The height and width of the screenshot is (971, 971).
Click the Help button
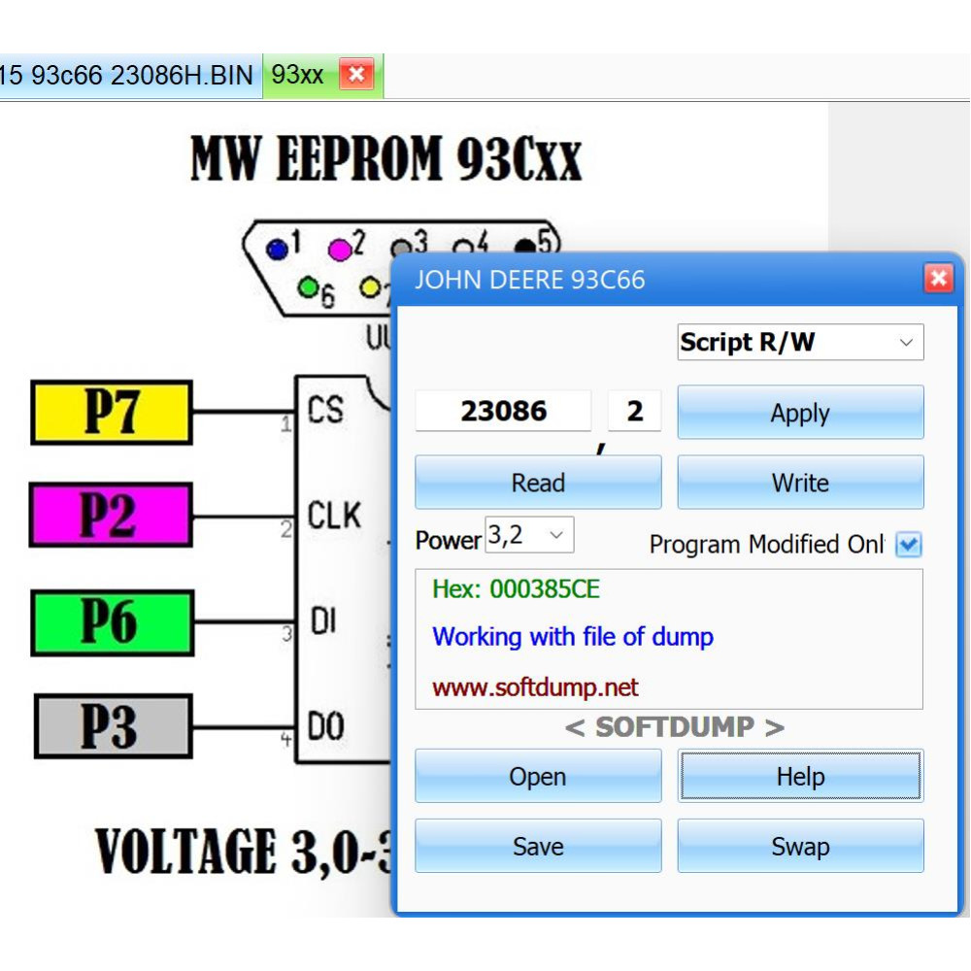800,776
